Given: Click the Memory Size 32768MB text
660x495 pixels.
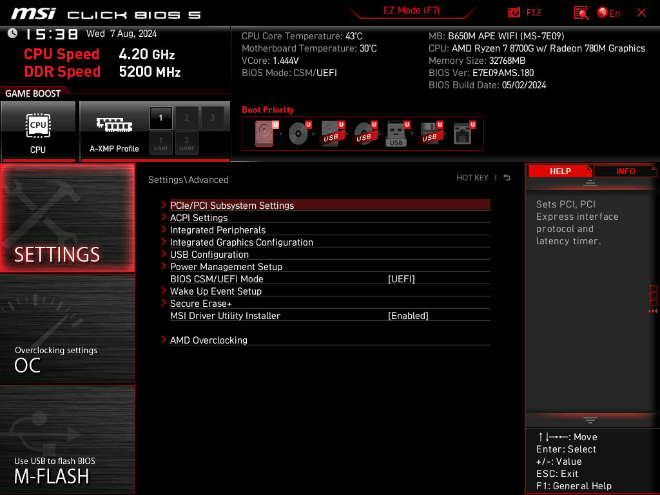Looking at the screenshot, I should [477, 61].
